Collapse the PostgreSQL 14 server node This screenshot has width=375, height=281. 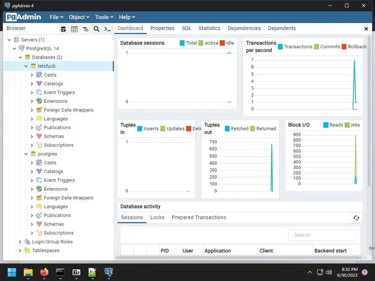click(x=15, y=49)
